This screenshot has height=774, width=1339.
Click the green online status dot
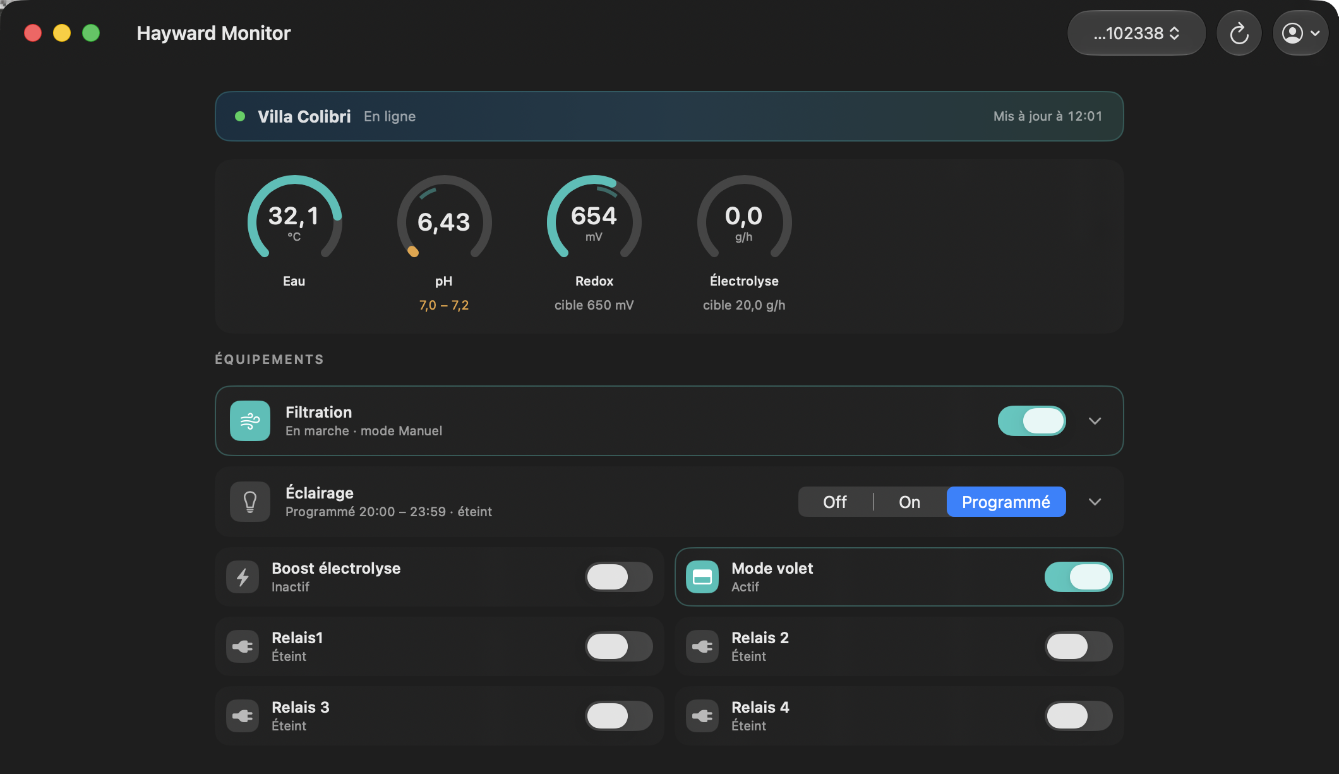coord(240,116)
